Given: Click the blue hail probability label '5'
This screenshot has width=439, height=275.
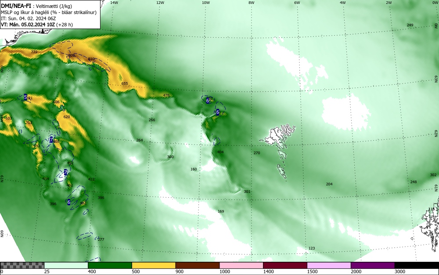Looking at the screenshot, I should [25, 97].
